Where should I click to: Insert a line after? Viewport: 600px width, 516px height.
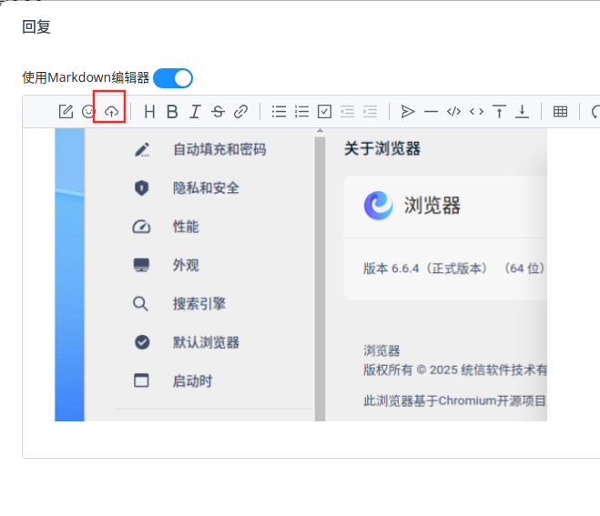click(522, 112)
